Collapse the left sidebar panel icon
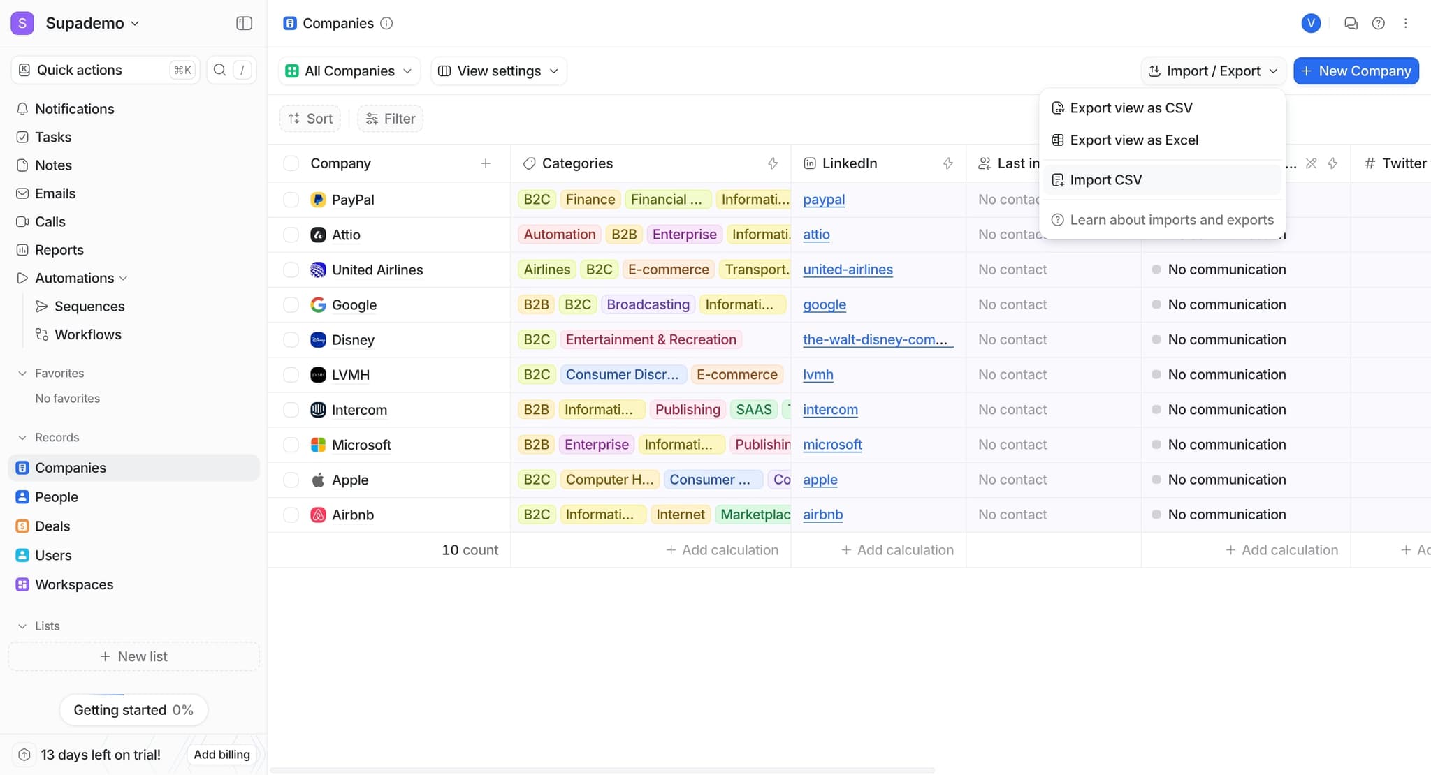 (x=244, y=22)
